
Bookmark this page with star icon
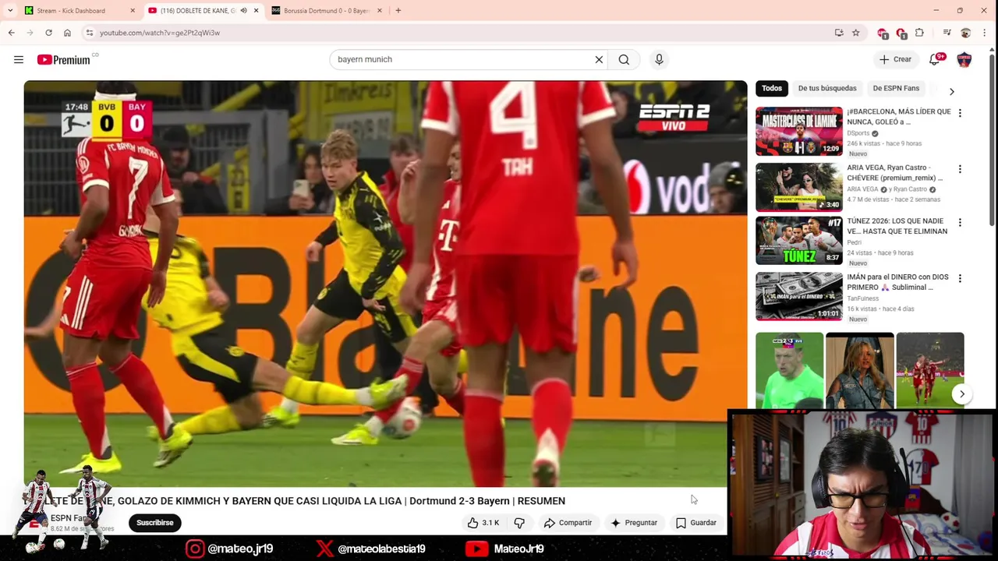[x=856, y=33]
